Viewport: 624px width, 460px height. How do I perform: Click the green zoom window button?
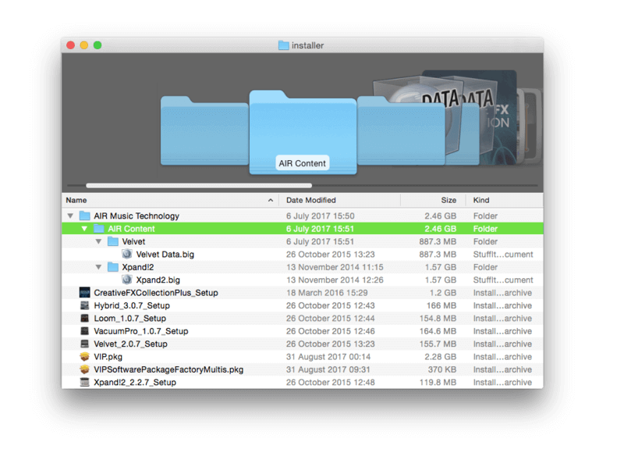tap(97, 45)
